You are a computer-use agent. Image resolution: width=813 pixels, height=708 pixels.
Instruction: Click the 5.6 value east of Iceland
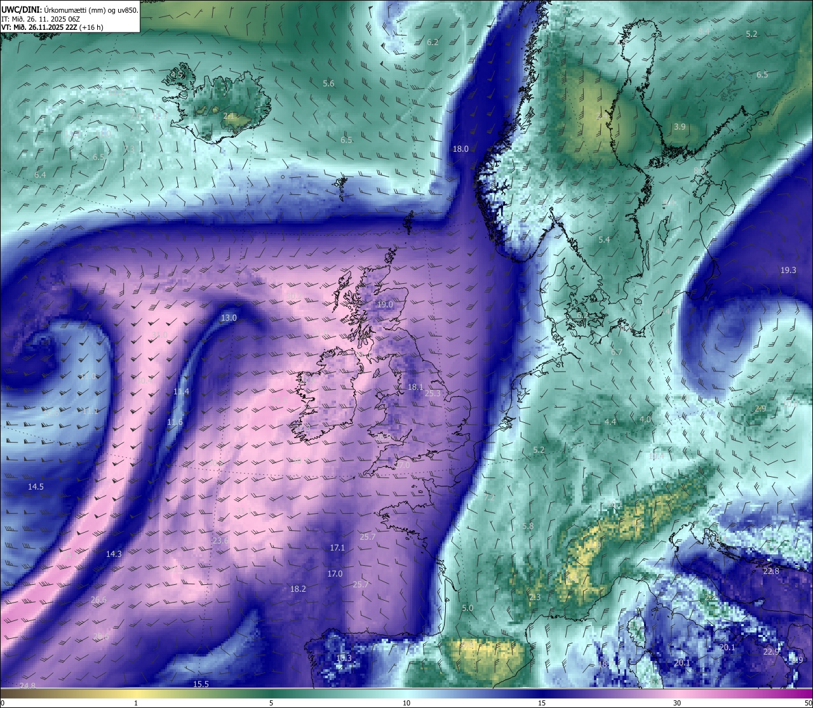(x=328, y=83)
